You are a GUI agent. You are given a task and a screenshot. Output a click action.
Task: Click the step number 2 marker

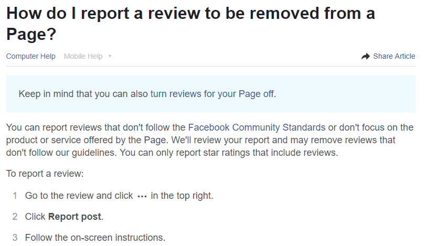coord(15,217)
